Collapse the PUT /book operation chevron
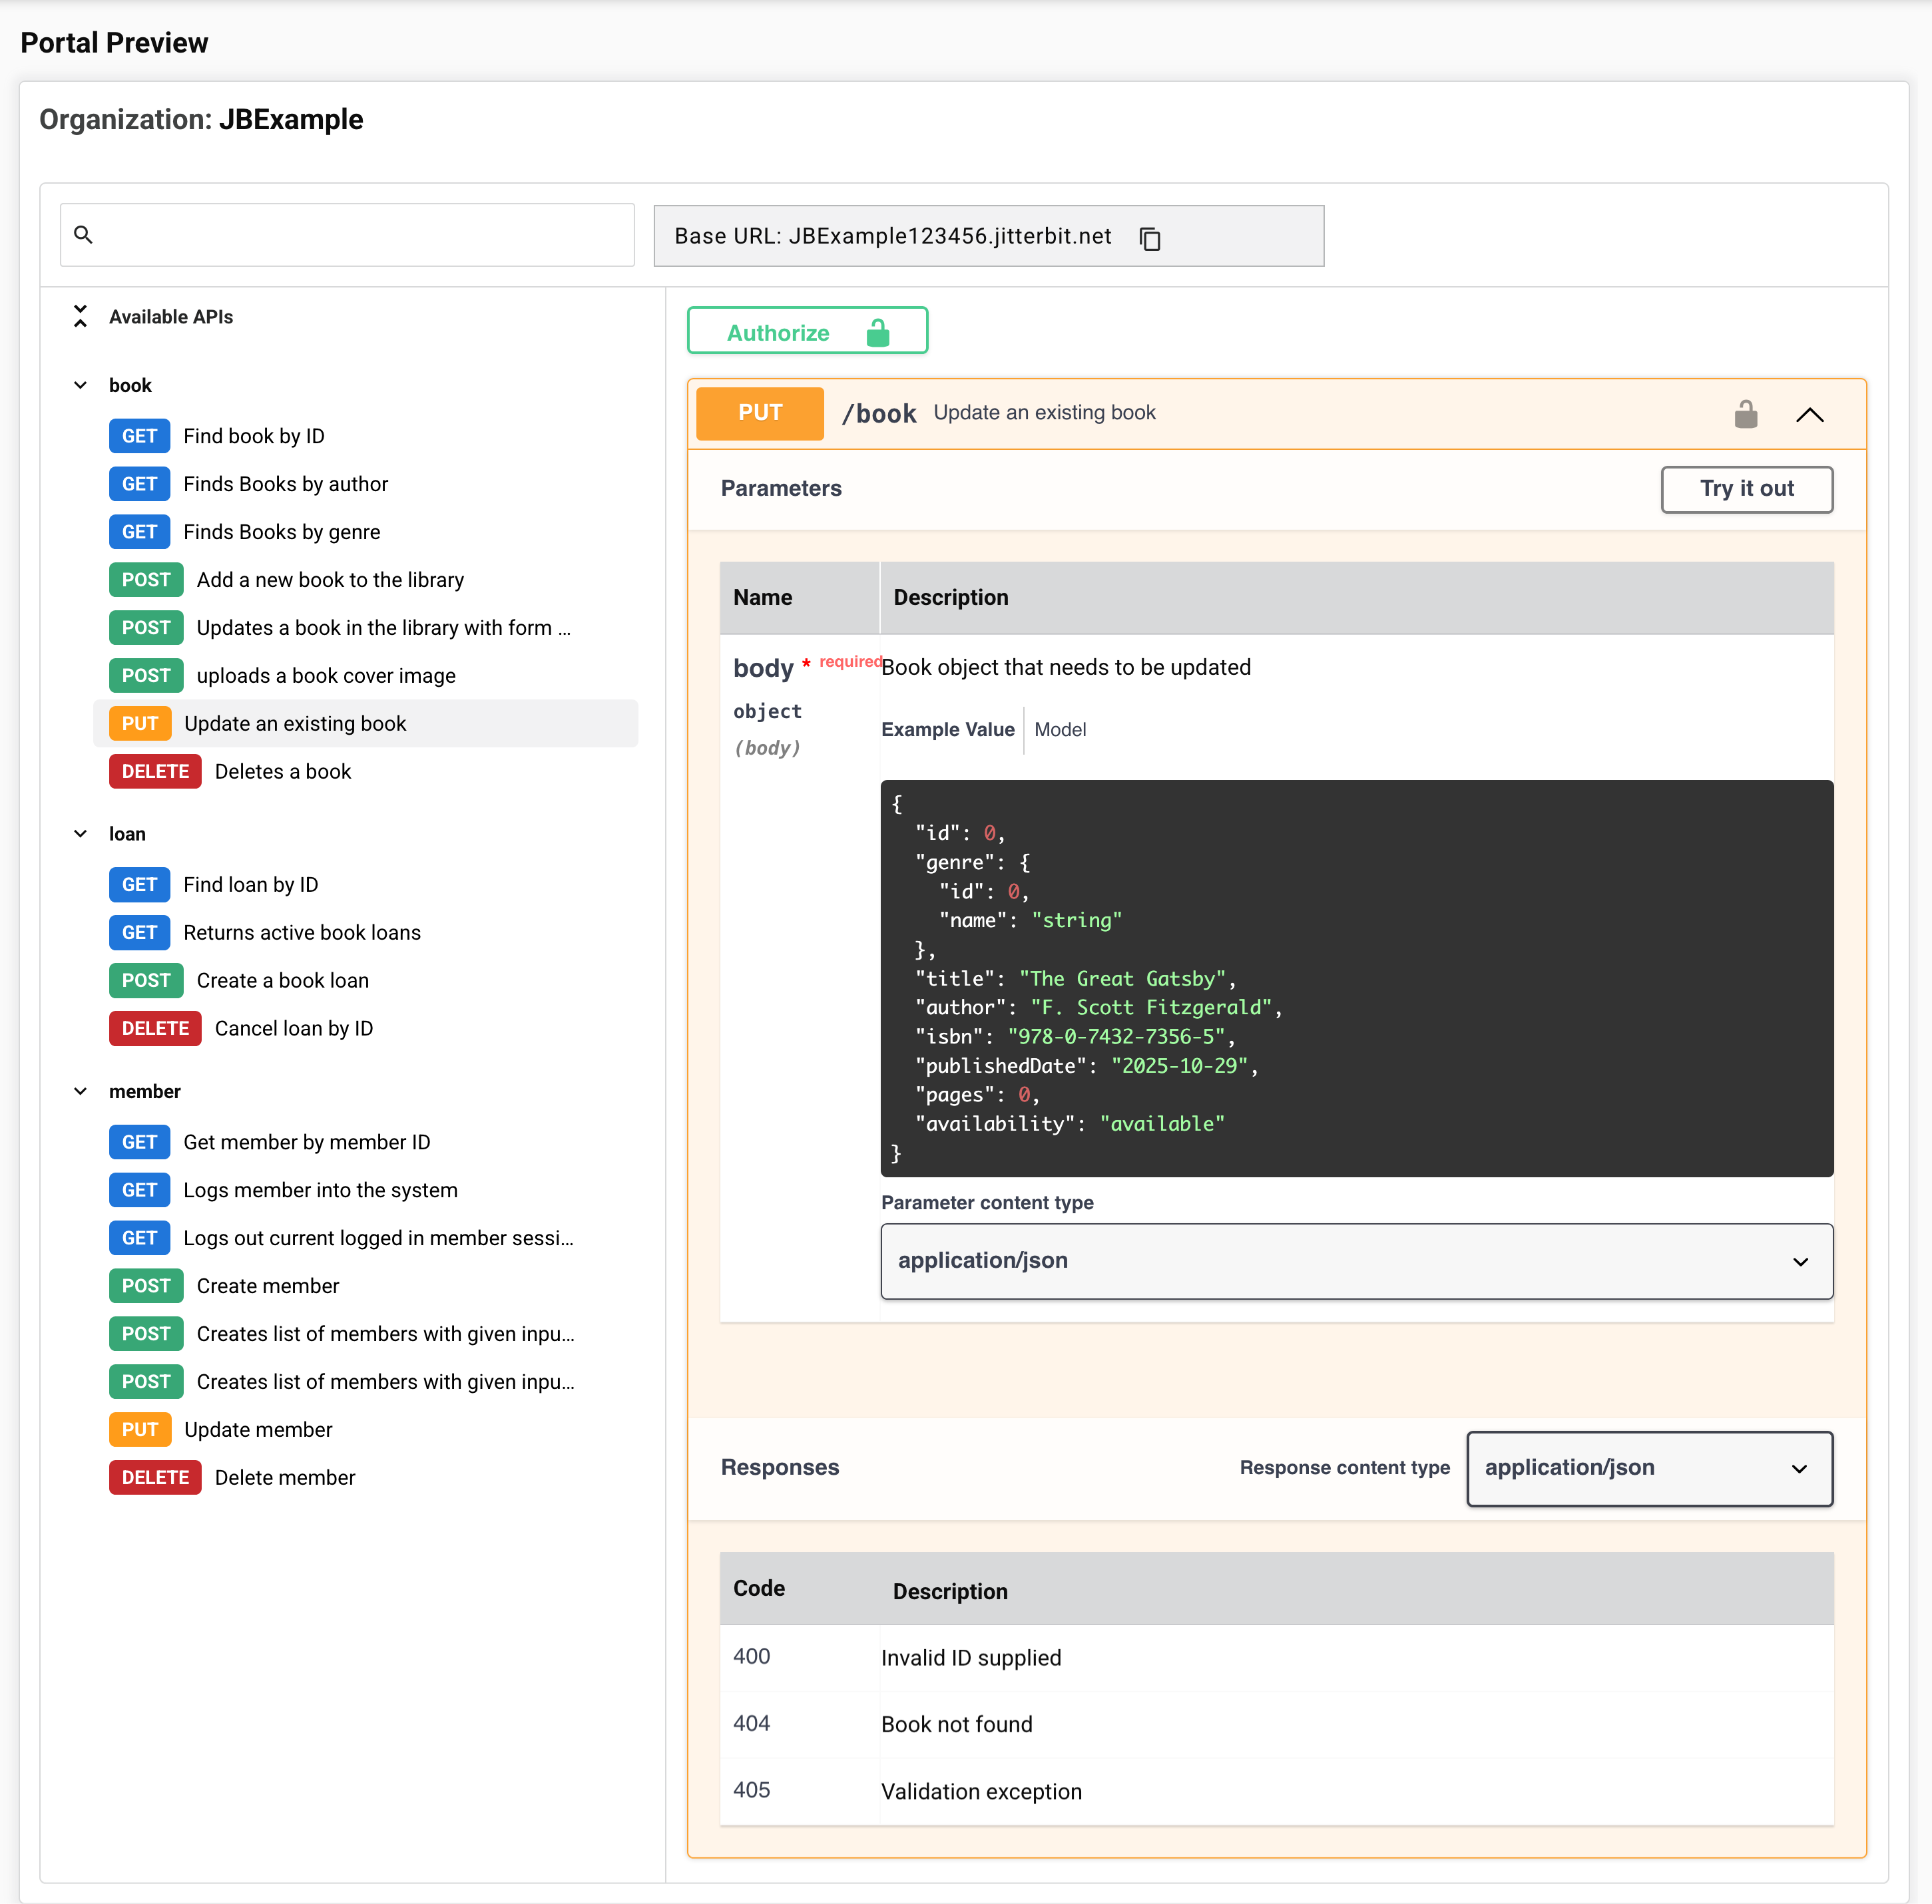Viewport: 1932px width, 1904px height. click(1809, 414)
